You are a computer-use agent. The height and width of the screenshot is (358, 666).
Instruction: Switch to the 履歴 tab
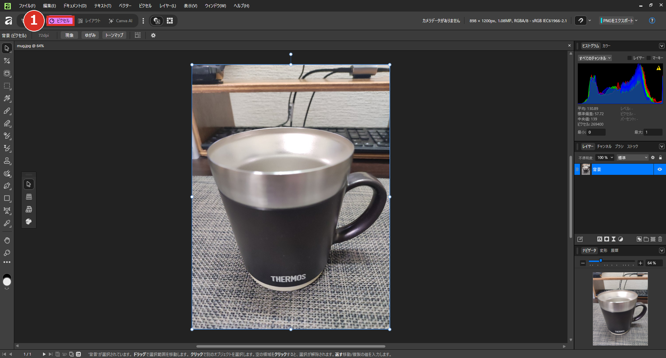[x=615, y=250]
